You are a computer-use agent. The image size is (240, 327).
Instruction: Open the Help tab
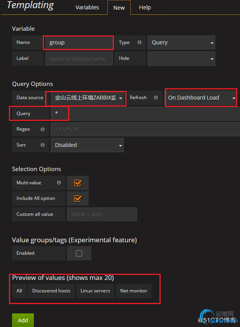pos(145,7)
